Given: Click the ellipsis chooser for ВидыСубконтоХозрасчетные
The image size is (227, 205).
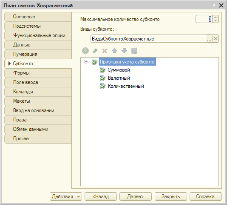Looking at the screenshot, I should [209, 39].
